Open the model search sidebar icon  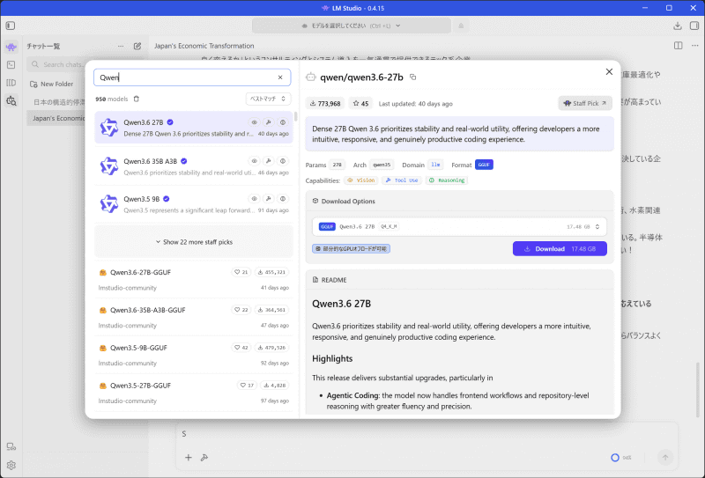pos(11,100)
